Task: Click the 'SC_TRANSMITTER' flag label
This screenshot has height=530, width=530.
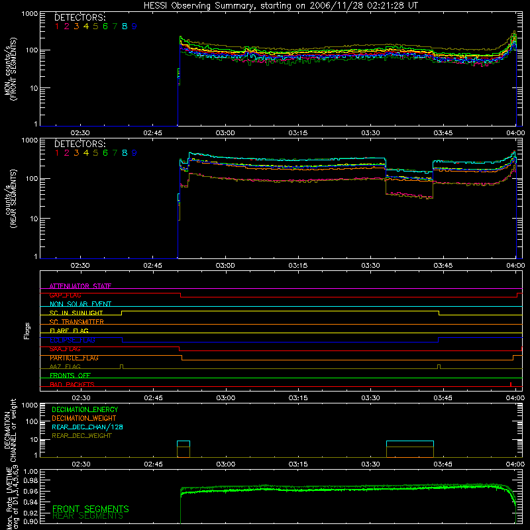Action: (x=76, y=322)
